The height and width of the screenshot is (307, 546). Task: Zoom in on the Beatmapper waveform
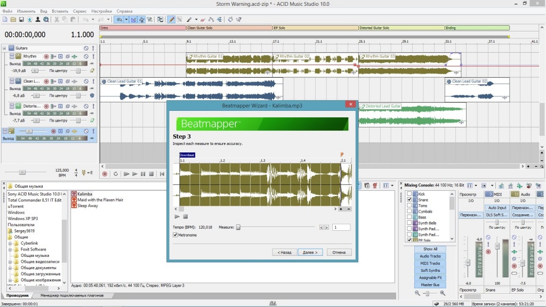click(341, 209)
